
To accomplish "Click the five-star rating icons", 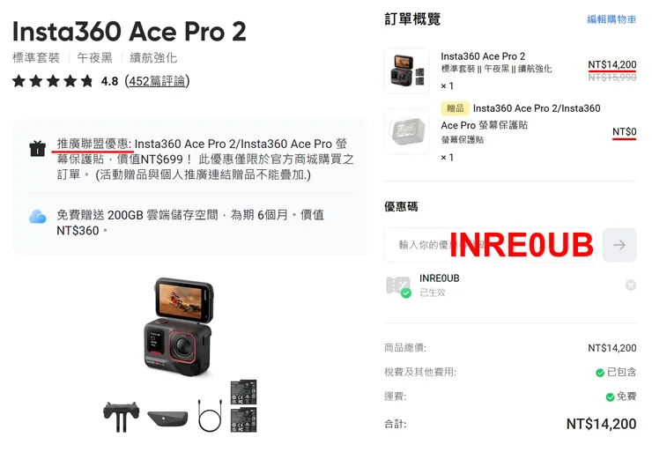I will pyautogui.click(x=53, y=81).
